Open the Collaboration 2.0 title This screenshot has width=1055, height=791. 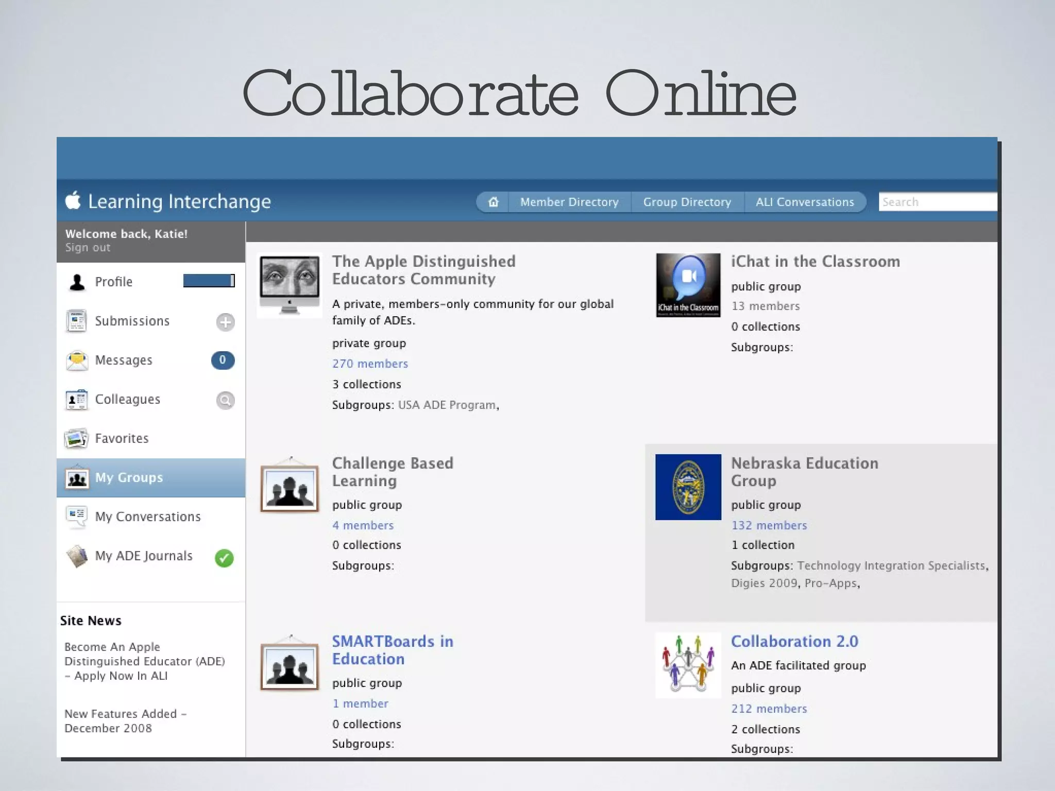click(x=794, y=641)
